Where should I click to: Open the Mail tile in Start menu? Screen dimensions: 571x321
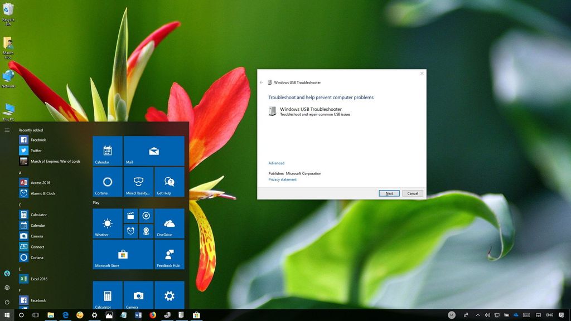coord(154,150)
